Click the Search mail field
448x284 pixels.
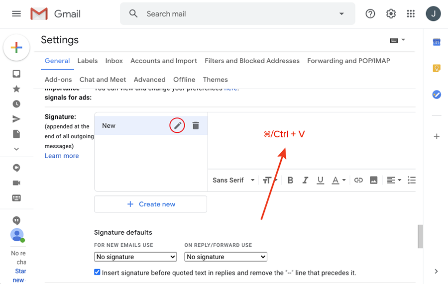tap(239, 14)
